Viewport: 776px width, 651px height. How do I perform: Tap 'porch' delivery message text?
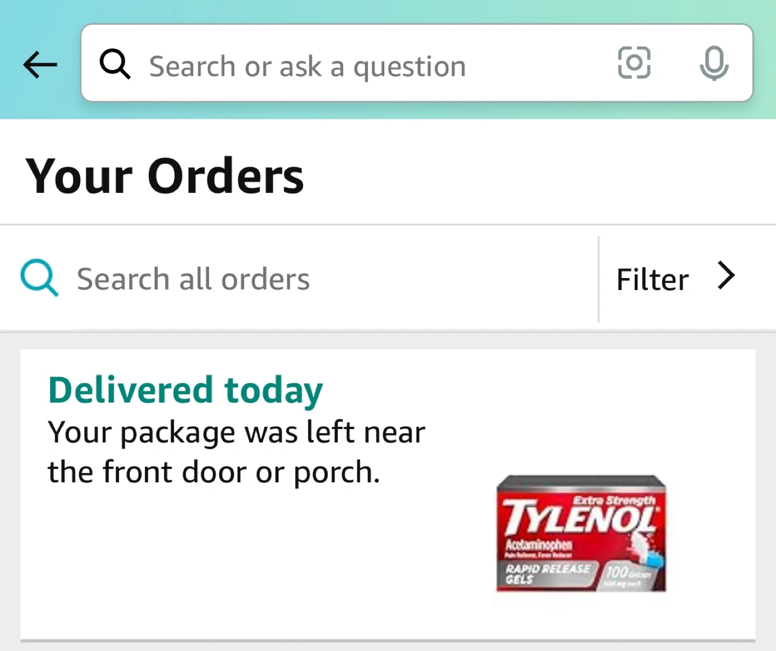337,473
